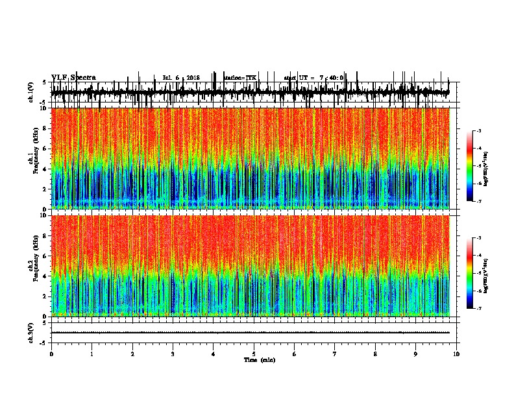Click the ch.2 colorbar "-7" tick label
The width and height of the screenshot is (514, 397).
[x=478, y=309]
